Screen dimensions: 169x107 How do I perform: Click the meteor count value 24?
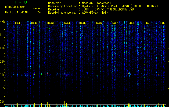pos(39,12)
